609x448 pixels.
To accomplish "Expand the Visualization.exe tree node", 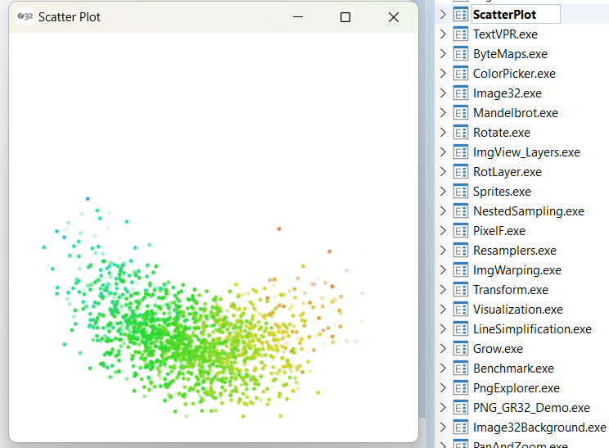I will click(x=443, y=310).
